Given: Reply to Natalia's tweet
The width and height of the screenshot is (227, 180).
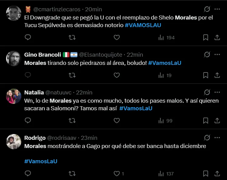Looking at the screenshot, I should click(x=28, y=121).
